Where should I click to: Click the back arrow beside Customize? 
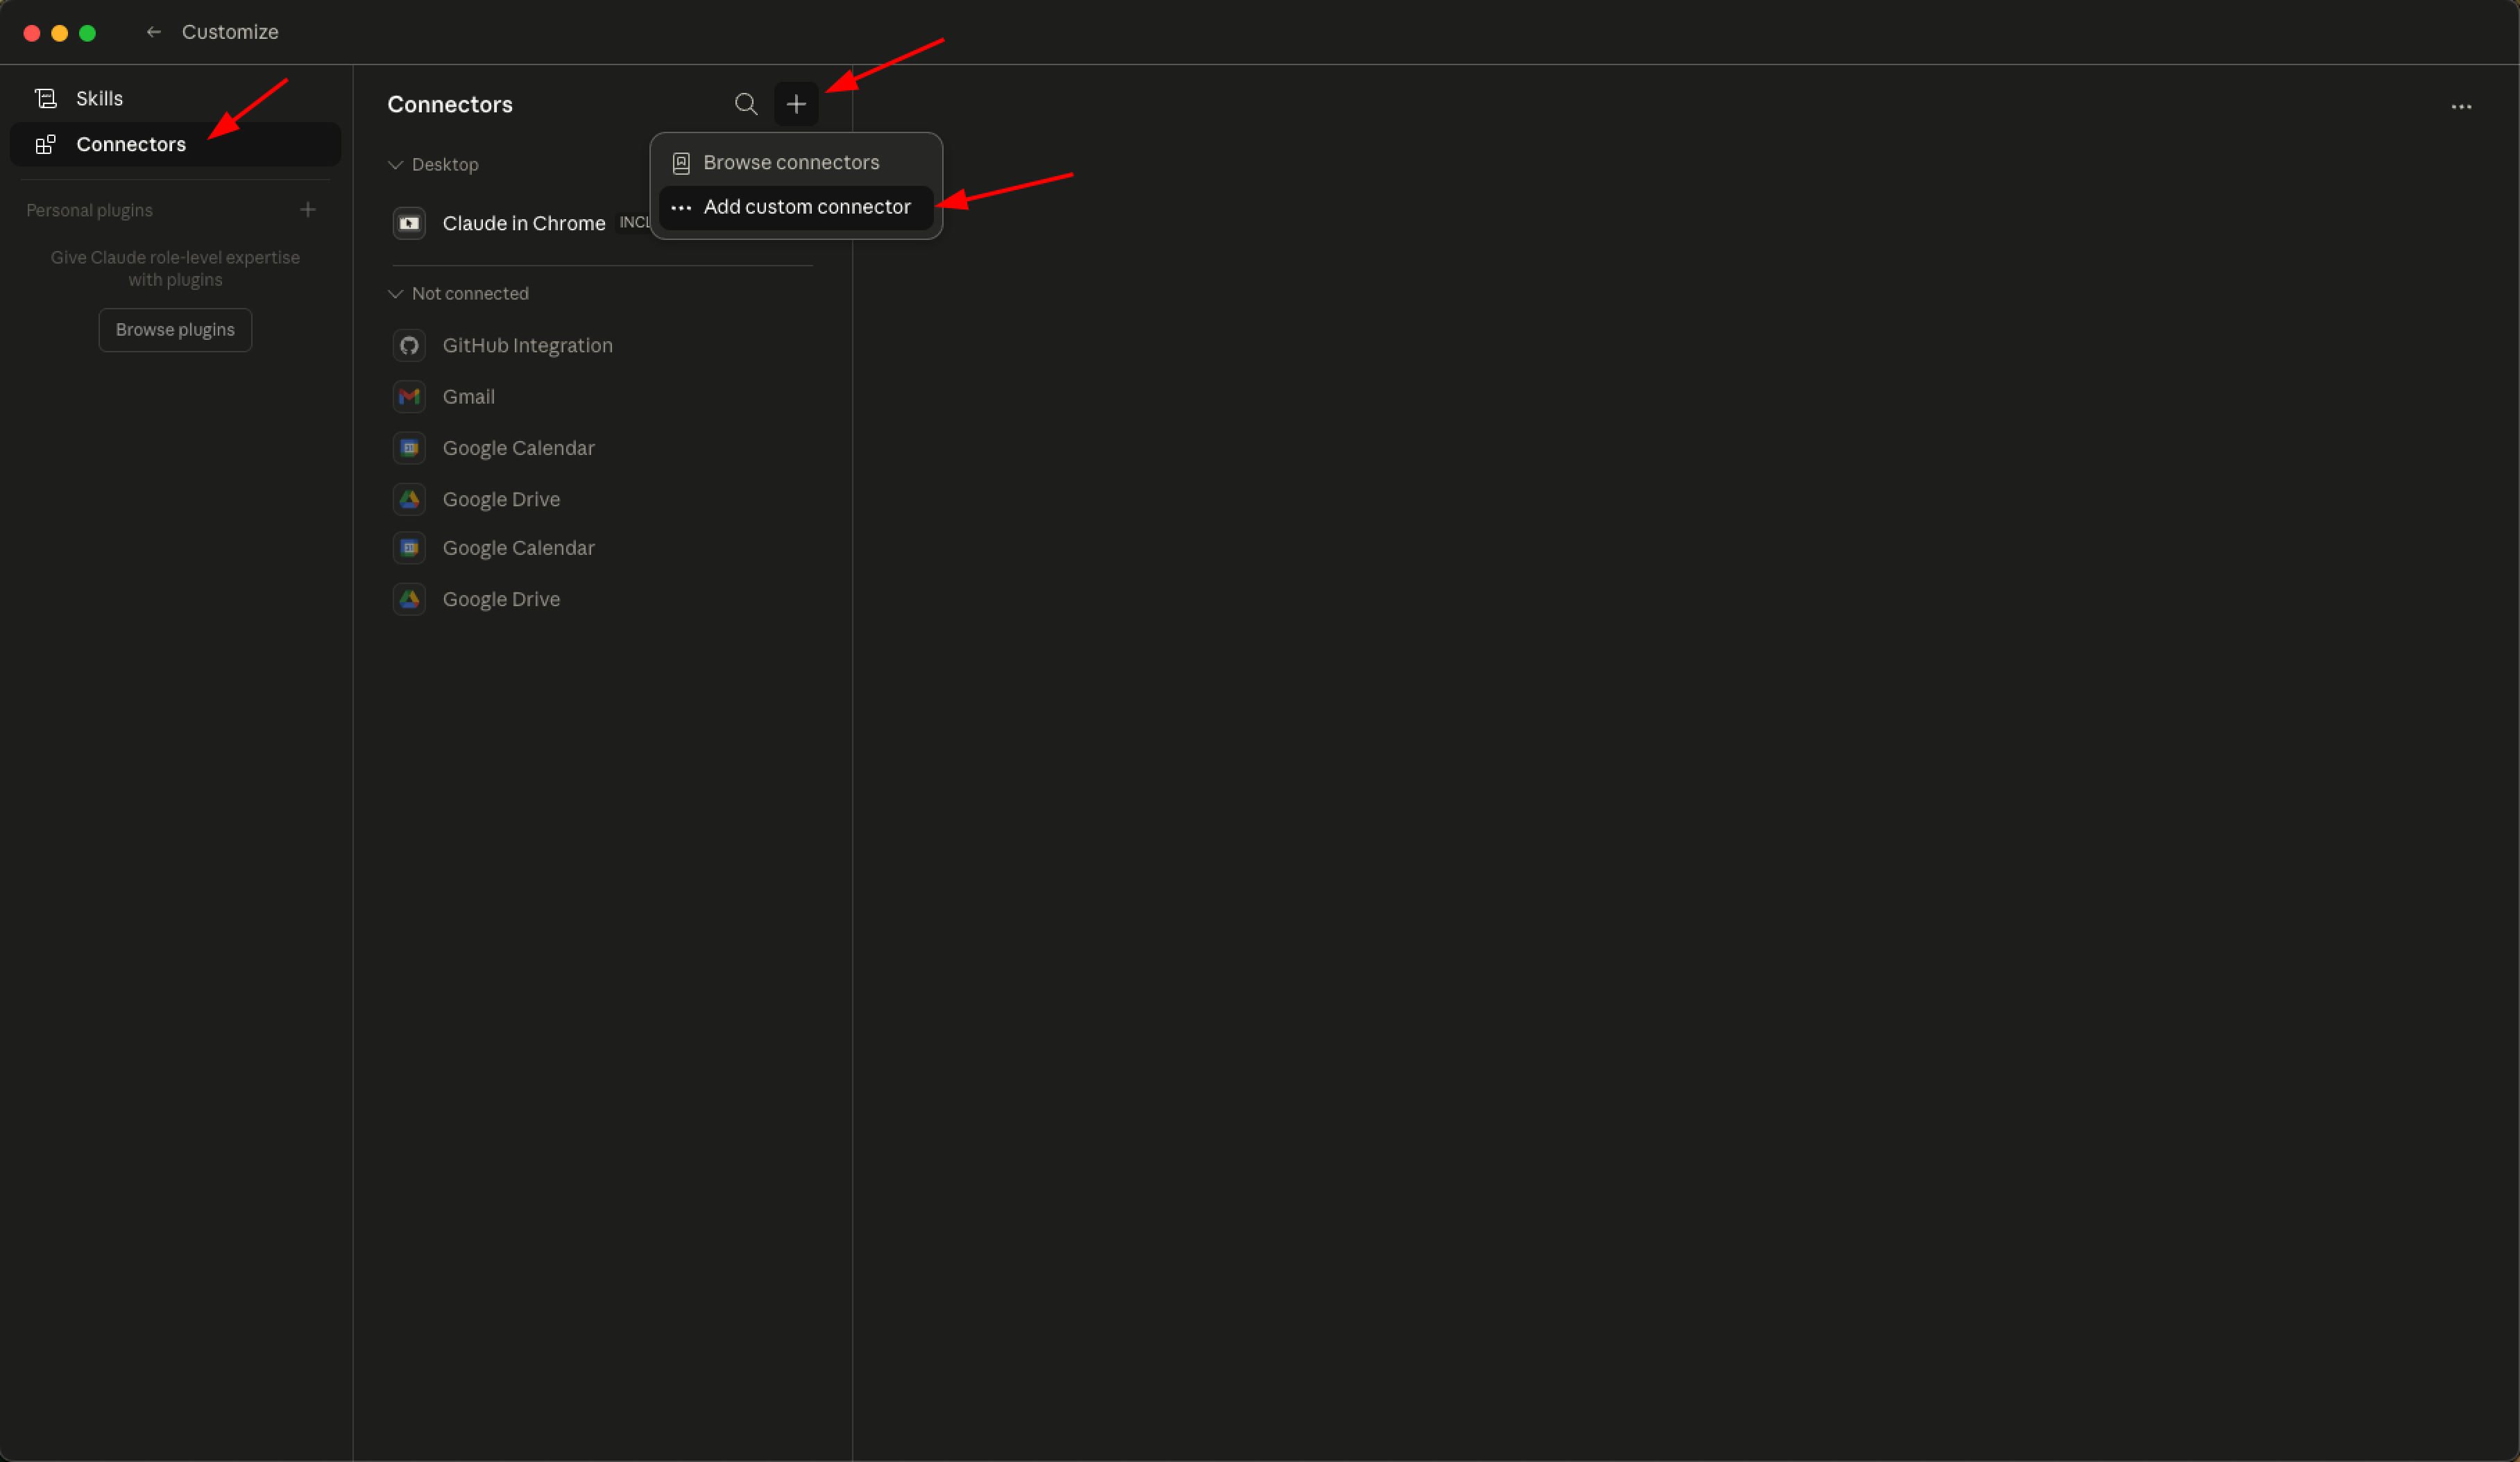tap(153, 32)
